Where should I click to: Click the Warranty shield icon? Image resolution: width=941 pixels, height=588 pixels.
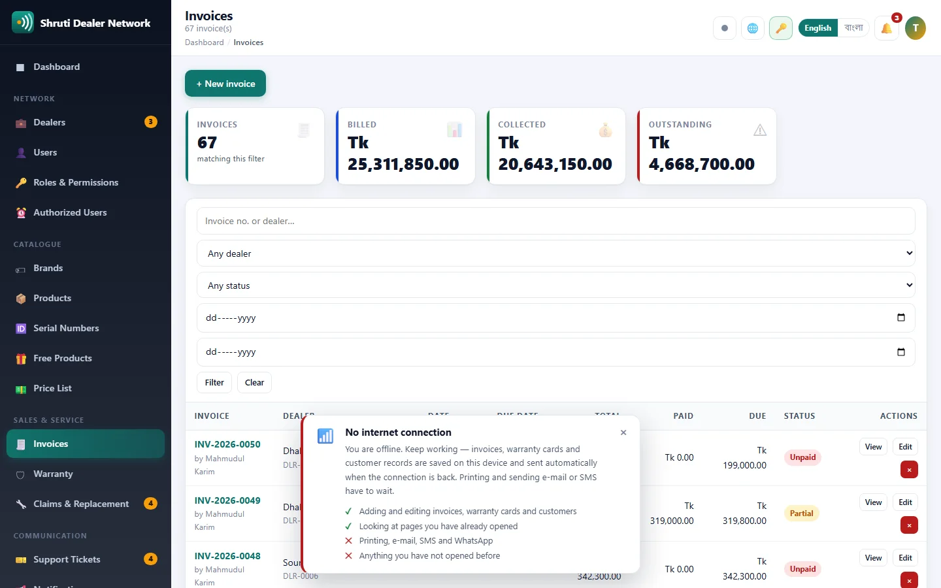click(x=21, y=474)
